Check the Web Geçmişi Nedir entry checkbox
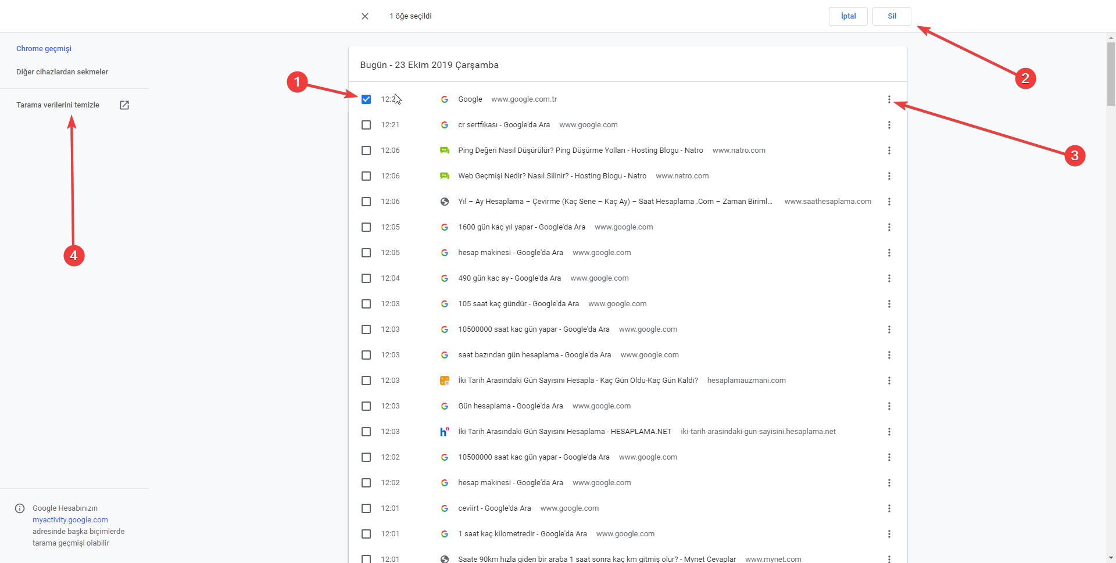1116x563 pixels. coord(366,176)
